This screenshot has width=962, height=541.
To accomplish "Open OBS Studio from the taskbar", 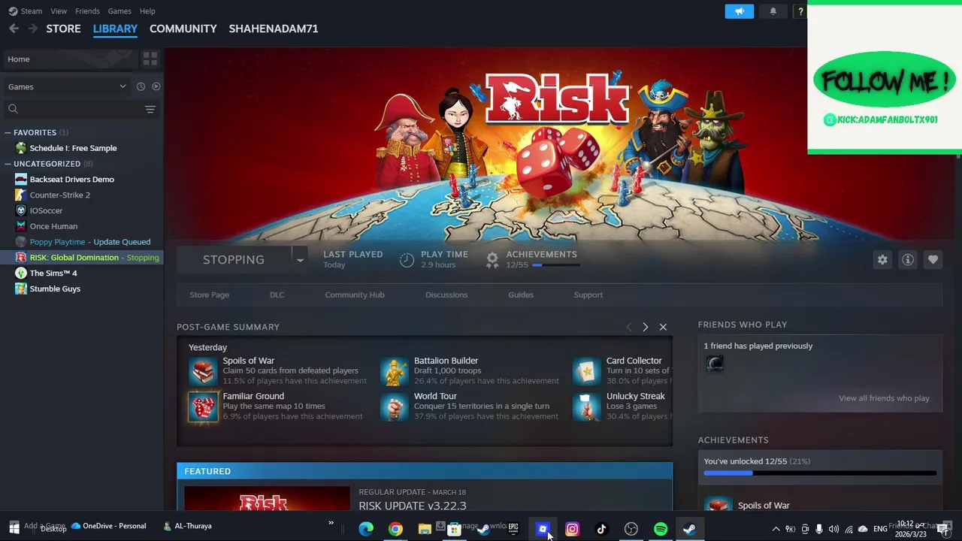I will click(x=631, y=529).
